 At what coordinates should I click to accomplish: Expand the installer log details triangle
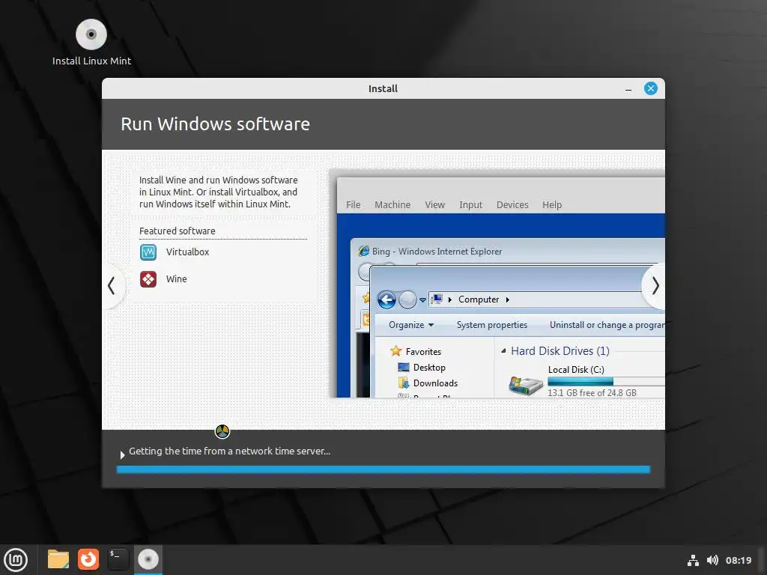pyautogui.click(x=122, y=454)
